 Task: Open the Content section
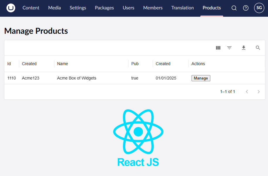[31, 8]
